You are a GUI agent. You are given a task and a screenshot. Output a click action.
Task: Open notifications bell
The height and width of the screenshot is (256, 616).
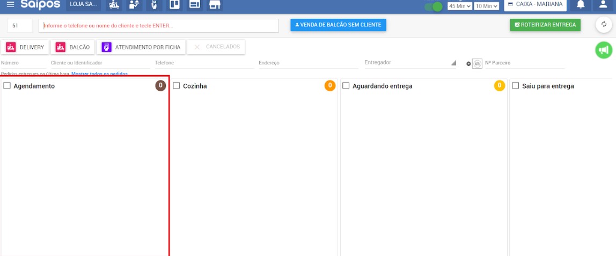click(x=580, y=5)
